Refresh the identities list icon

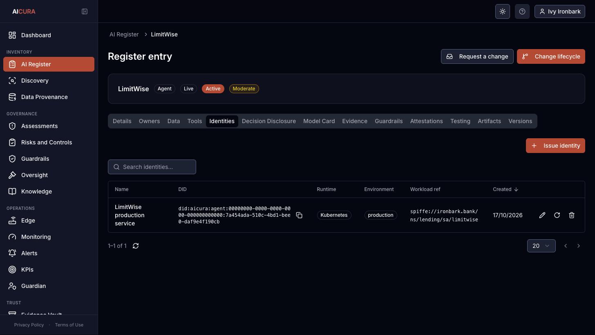pos(136,246)
